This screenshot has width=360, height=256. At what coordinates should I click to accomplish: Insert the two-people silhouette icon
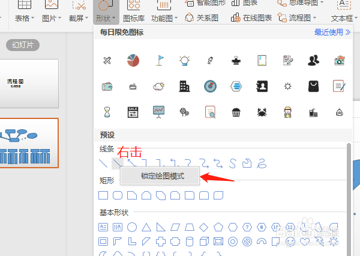pyautogui.click(x=313, y=61)
